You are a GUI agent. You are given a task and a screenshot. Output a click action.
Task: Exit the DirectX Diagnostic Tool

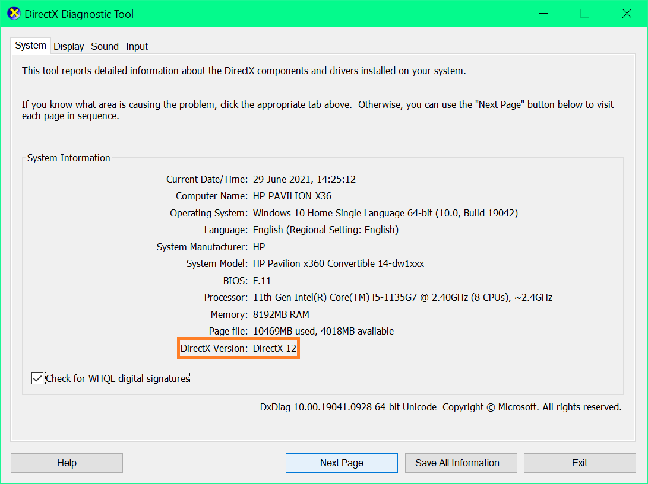(x=580, y=463)
